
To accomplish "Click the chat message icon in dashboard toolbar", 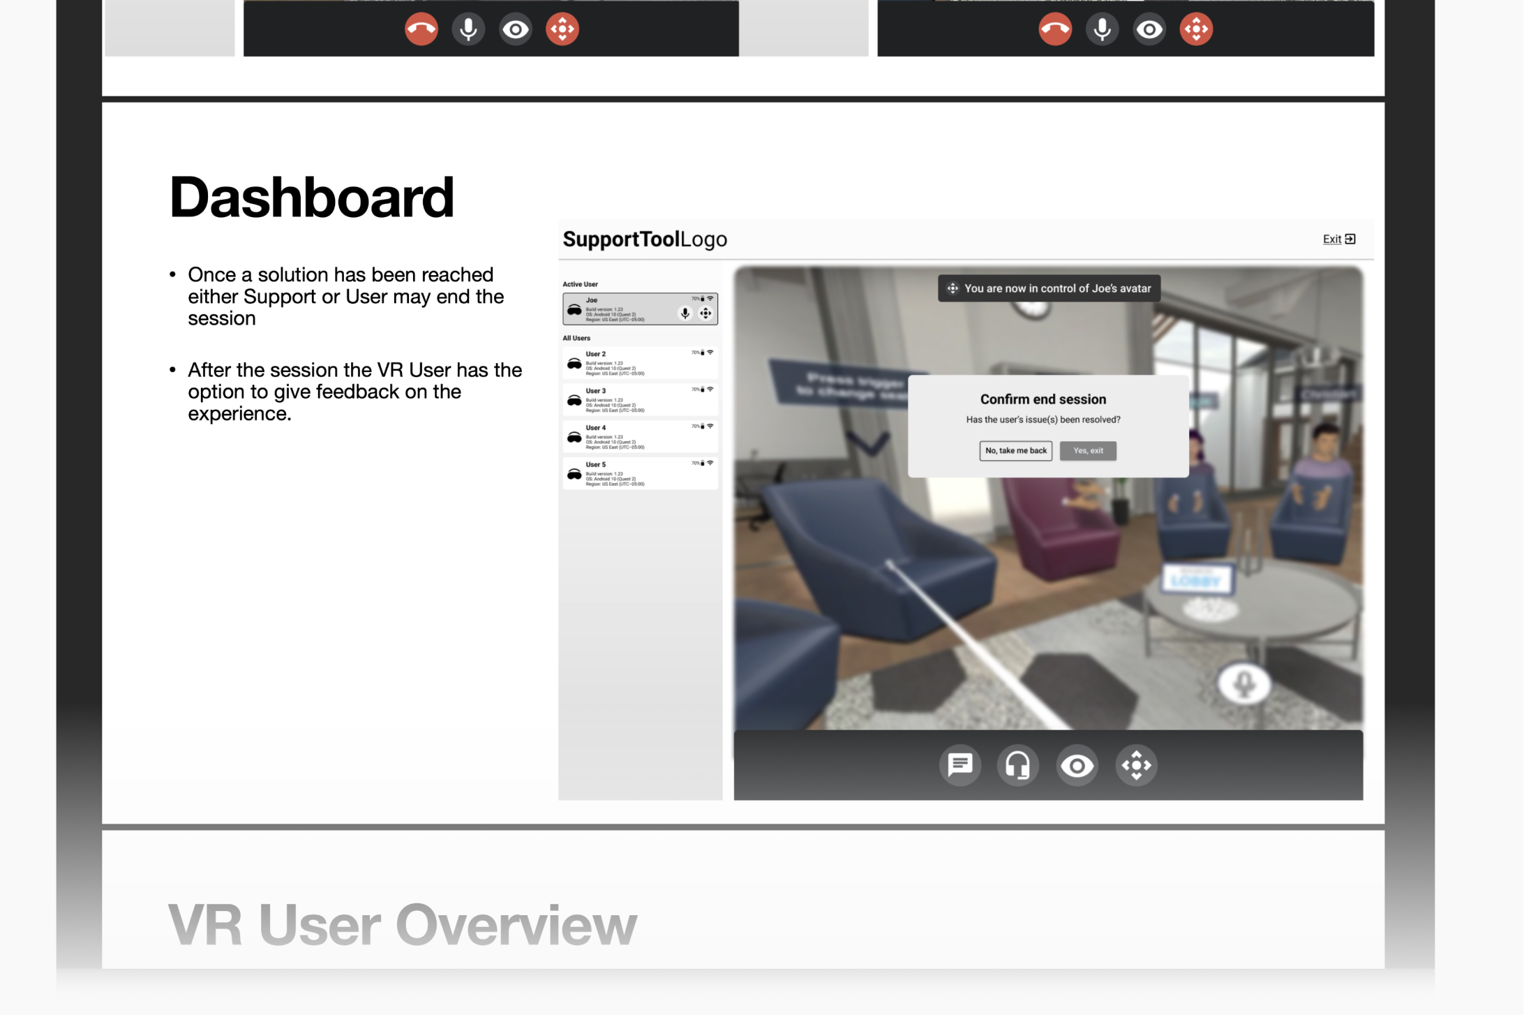I will tap(960, 765).
